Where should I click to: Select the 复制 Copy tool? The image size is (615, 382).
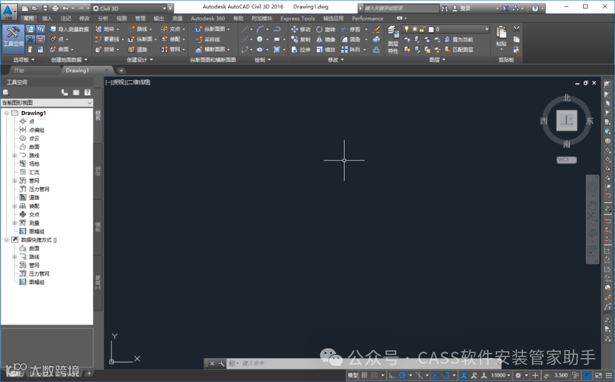[x=301, y=39]
